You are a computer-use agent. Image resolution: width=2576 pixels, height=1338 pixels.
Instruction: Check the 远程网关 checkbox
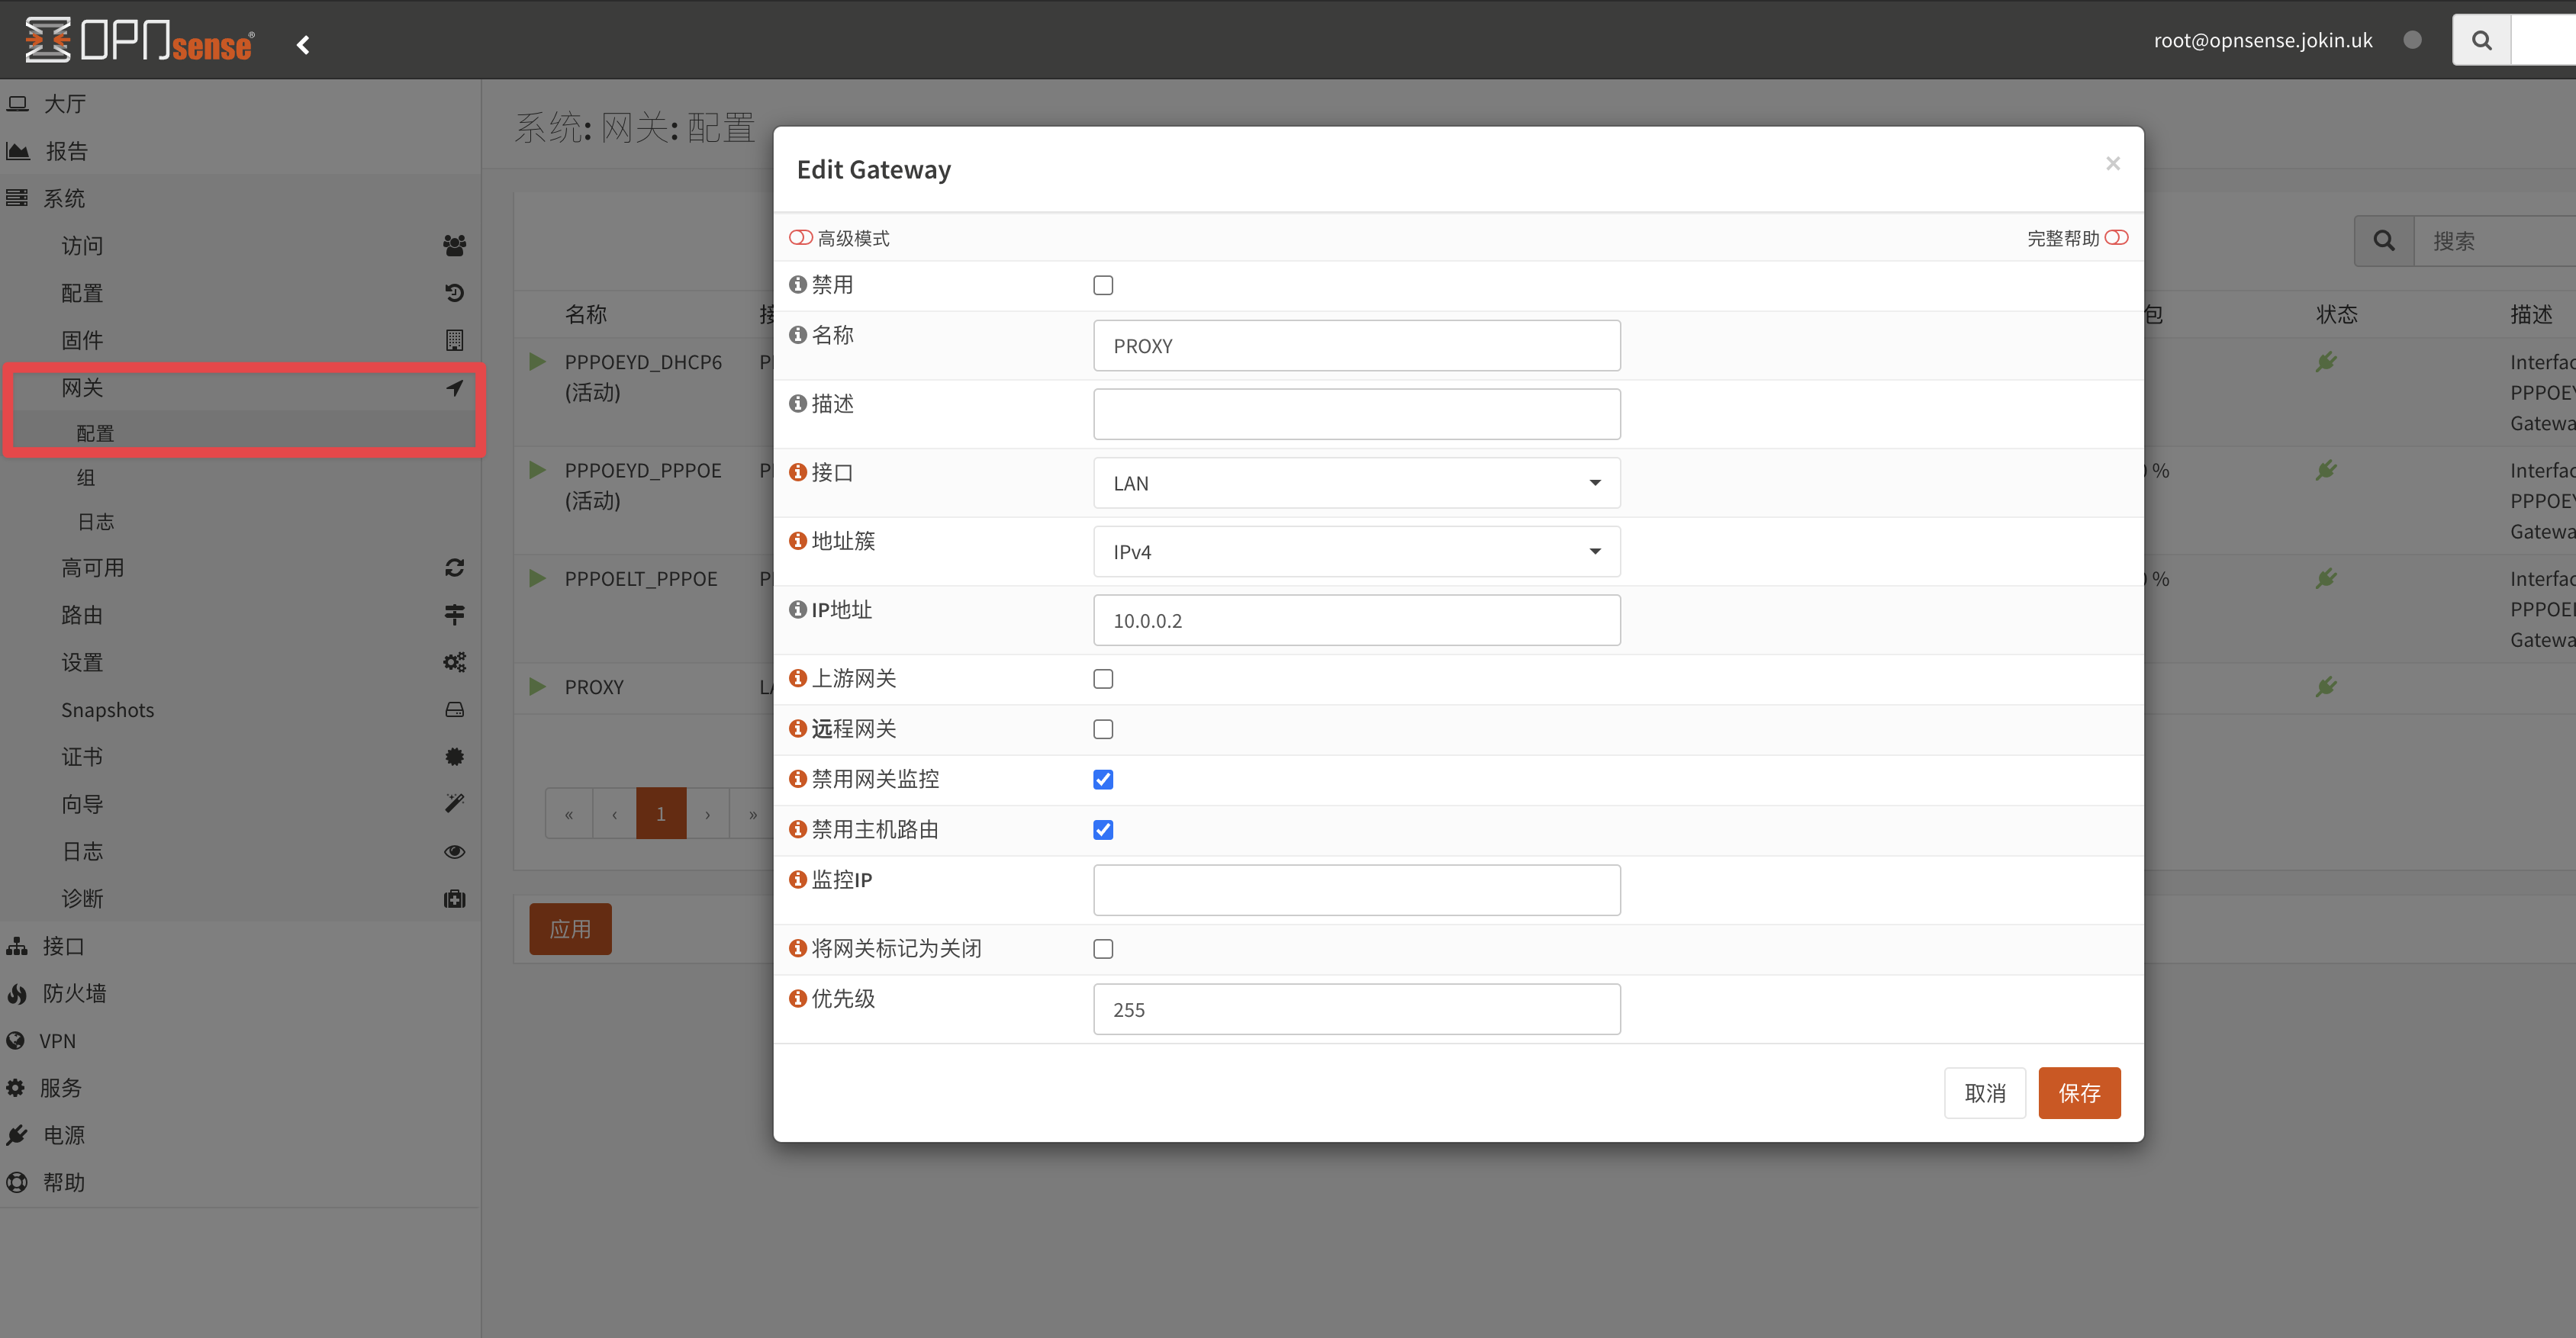point(1103,729)
